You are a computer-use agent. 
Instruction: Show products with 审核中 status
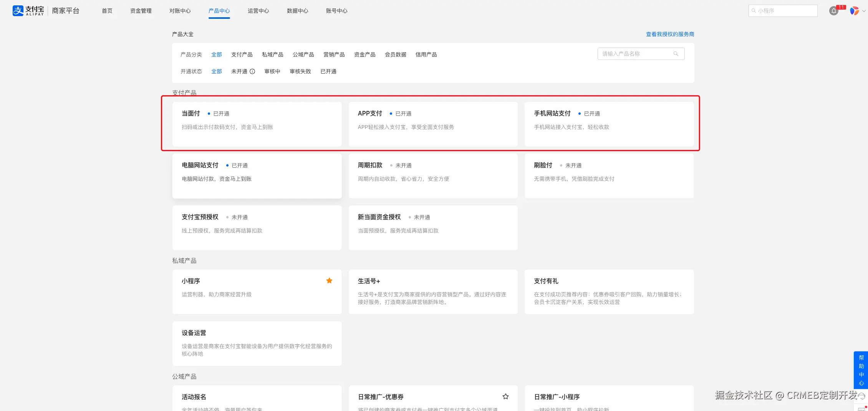272,71
